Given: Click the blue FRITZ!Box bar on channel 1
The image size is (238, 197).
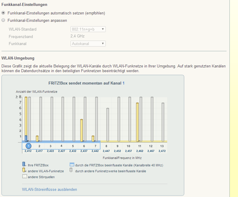Looking at the screenshot, I should 26,138.
